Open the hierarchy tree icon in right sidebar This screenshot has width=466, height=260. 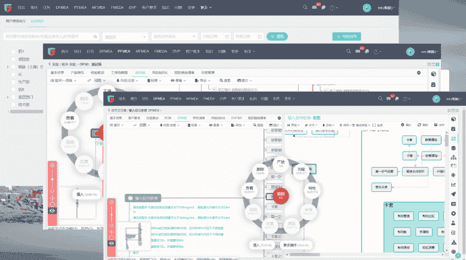tap(453, 157)
